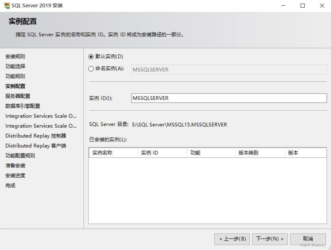Click the Distributed Replay 客户端 step
This screenshot has height=250, width=331.
[x=36, y=146]
